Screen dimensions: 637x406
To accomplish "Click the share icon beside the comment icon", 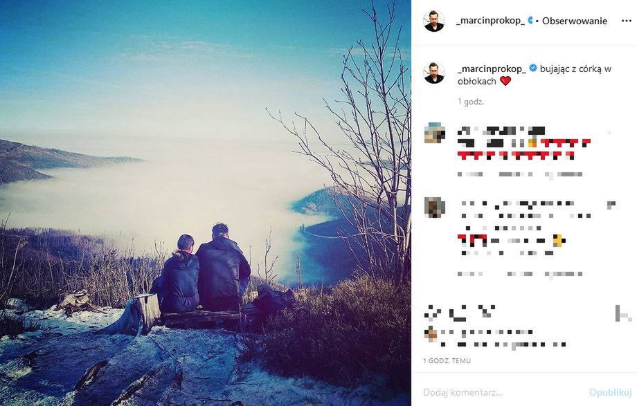I will pyautogui.click(x=486, y=312).
